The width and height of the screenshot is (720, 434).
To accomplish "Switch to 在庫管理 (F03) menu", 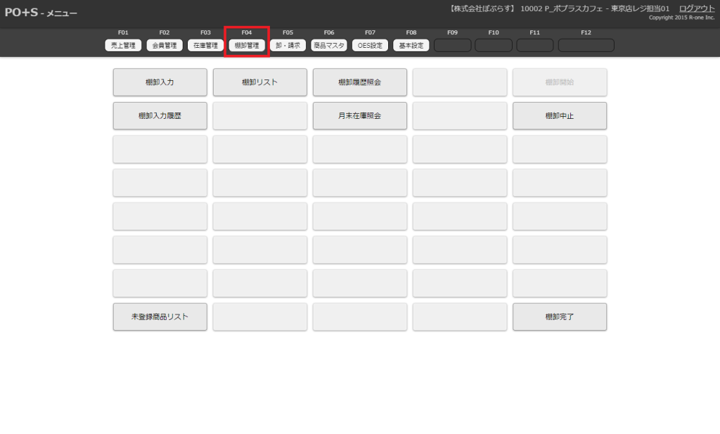I will 205,46.
